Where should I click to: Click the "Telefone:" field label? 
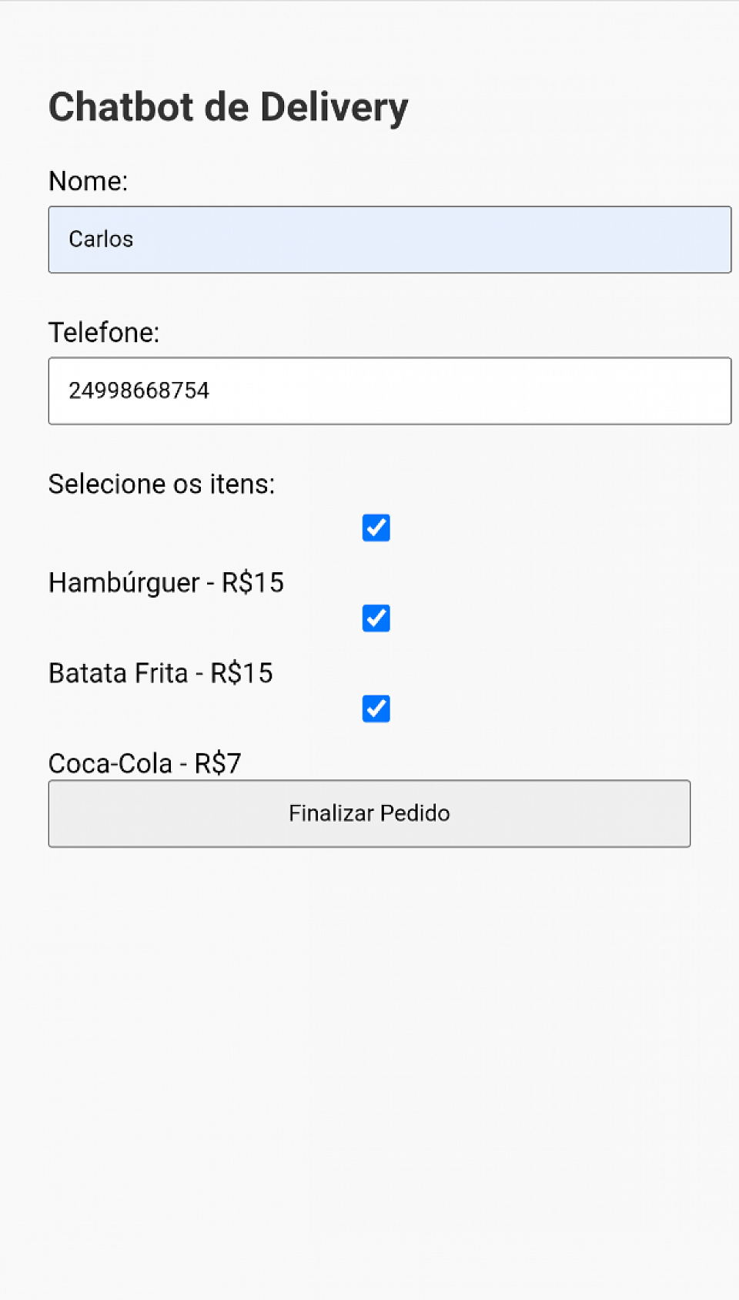104,333
